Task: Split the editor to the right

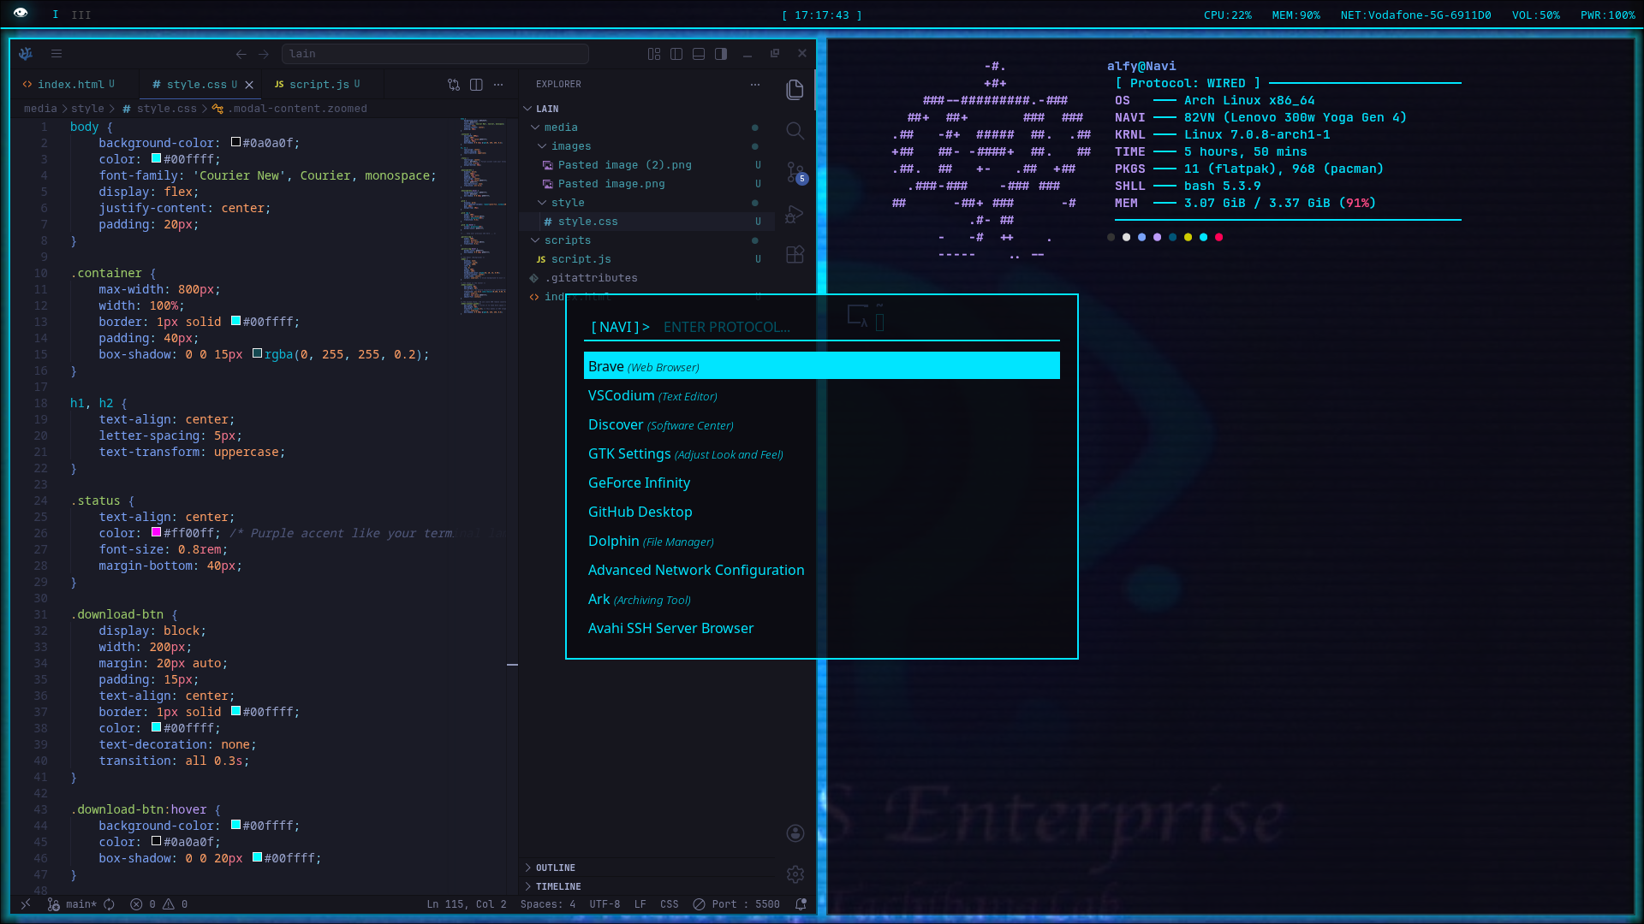Action: tap(476, 85)
